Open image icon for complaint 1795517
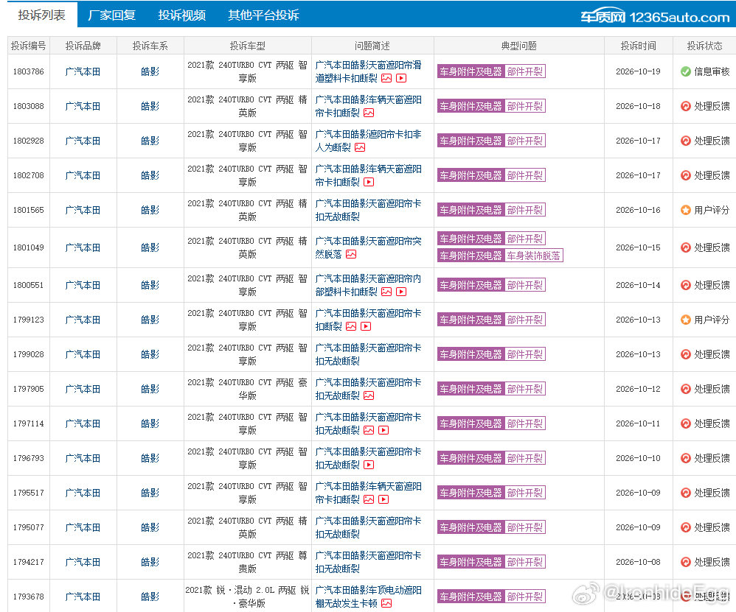The width and height of the screenshot is (736, 612). click(369, 500)
